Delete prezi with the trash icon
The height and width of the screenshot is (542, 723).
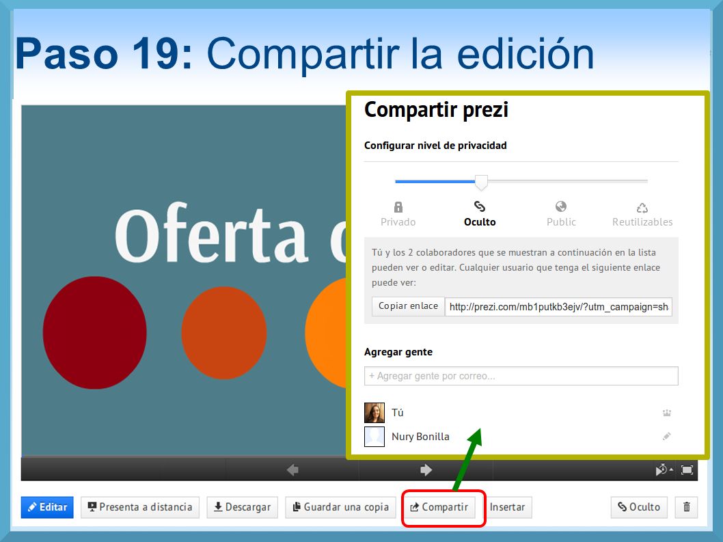tap(687, 507)
